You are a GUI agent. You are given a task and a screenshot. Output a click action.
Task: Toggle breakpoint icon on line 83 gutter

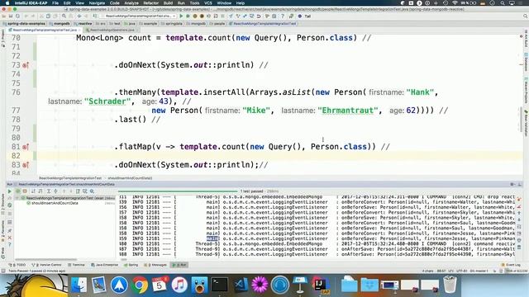26,165
